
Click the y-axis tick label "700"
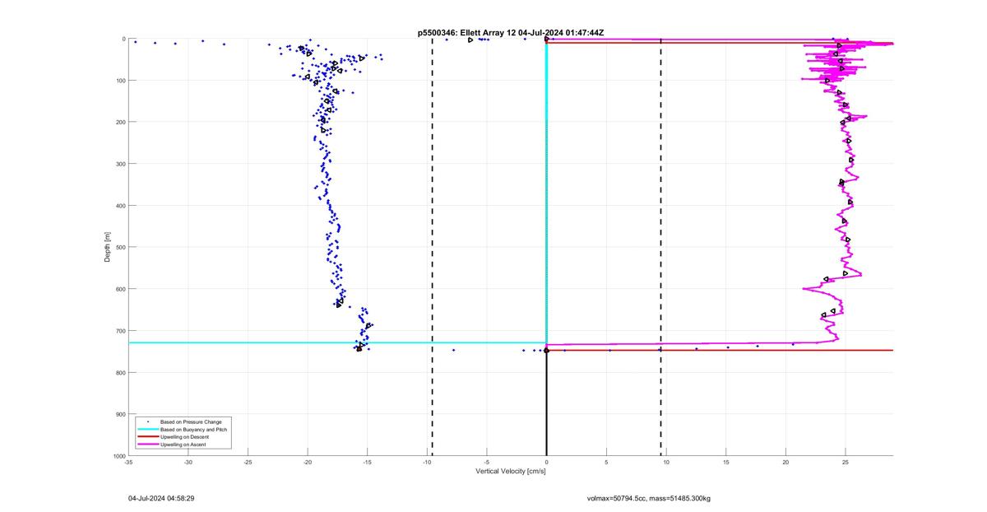(119, 331)
